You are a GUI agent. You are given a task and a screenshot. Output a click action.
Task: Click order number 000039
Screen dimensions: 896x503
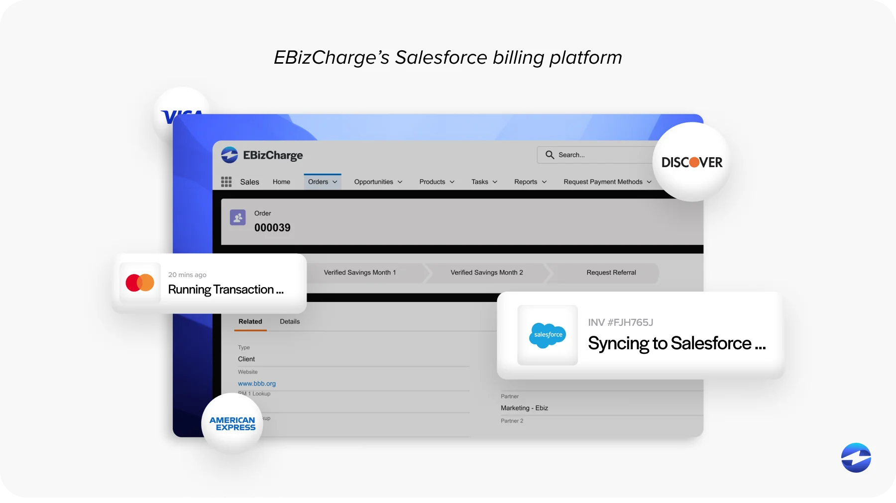pyautogui.click(x=272, y=228)
